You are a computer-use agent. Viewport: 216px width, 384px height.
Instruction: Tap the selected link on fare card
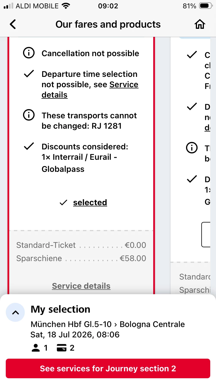[x=90, y=203]
